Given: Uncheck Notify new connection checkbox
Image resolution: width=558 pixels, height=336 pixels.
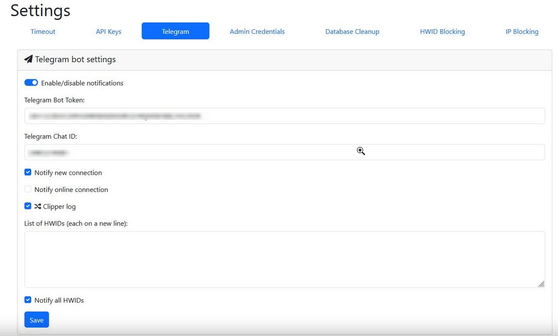Looking at the screenshot, I should (28, 172).
